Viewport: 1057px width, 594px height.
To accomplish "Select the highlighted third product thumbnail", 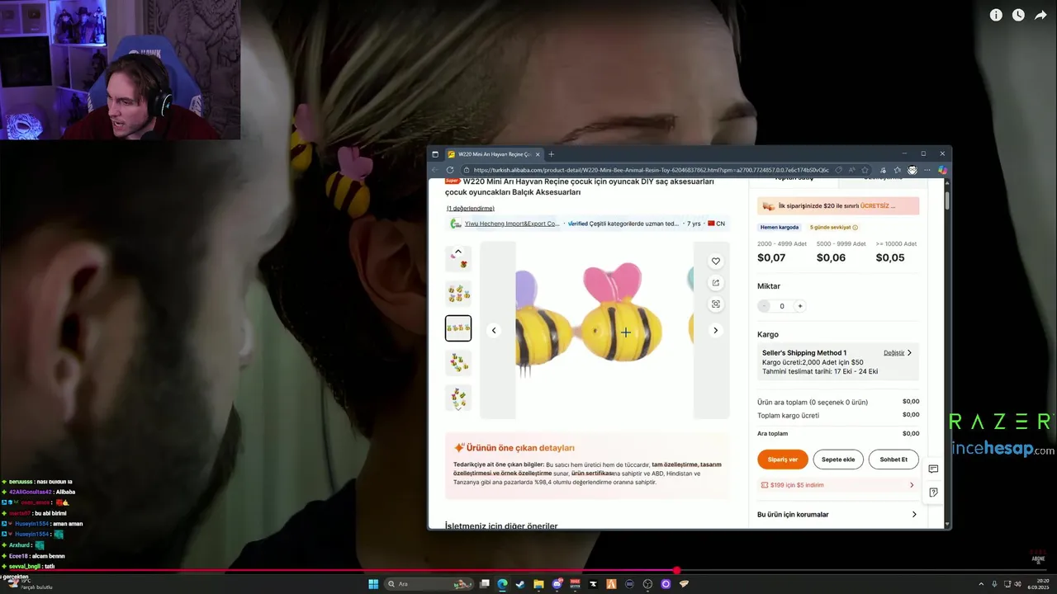I will [x=458, y=328].
